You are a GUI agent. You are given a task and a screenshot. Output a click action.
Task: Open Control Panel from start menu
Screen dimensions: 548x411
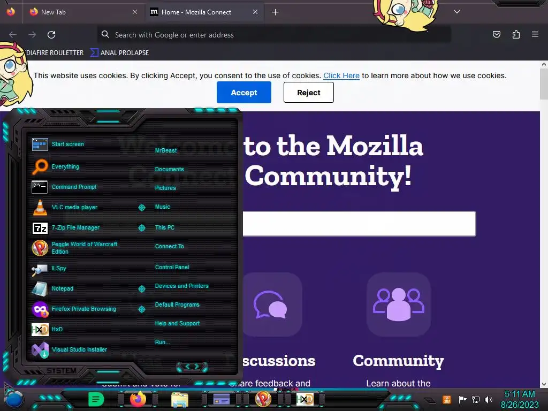[172, 268]
